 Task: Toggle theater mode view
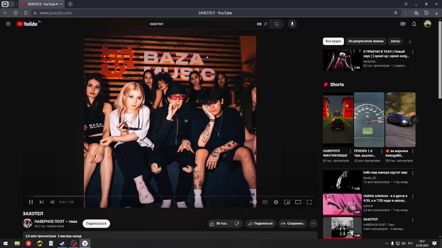pos(298,202)
